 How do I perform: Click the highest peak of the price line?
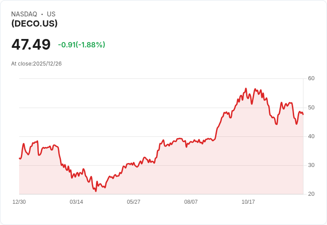pyautogui.click(x=246, y=89)
